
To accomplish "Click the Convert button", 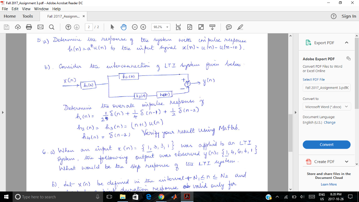I will click(x=326, y=144).
